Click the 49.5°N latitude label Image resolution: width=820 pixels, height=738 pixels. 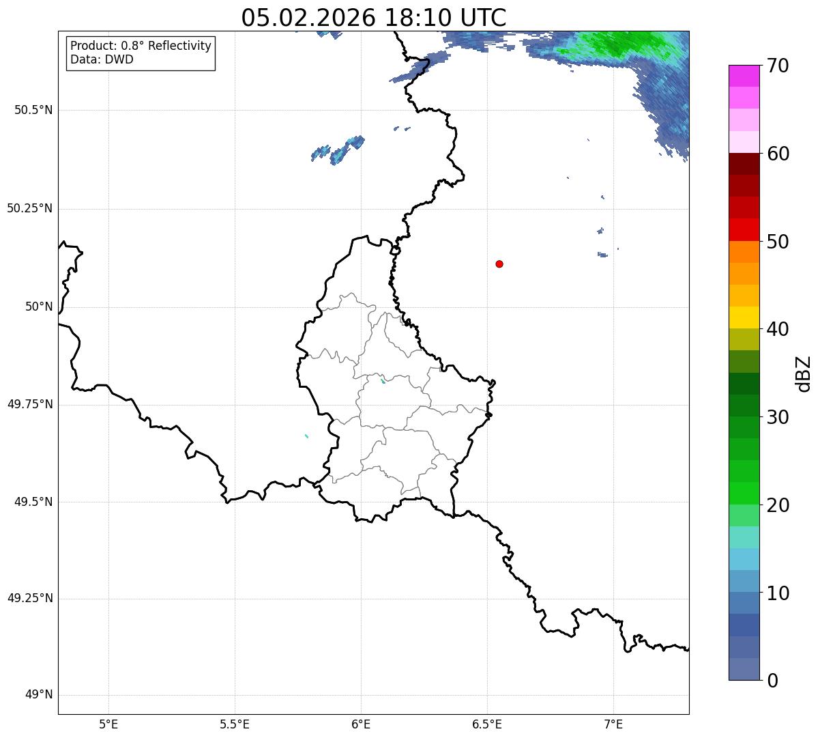coord(33,502)
